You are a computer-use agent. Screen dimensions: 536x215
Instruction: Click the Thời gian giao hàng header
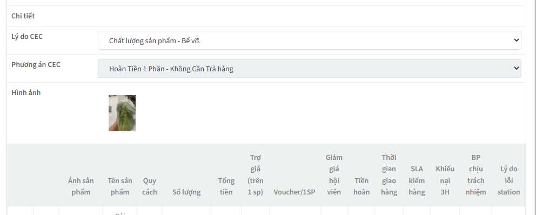click(389, 174)
